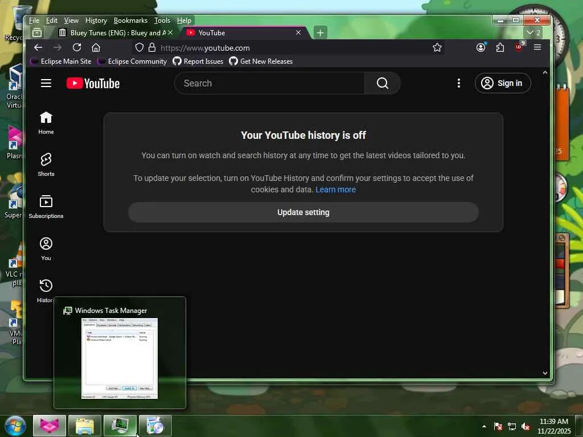Open Eclipse Main Site bookmark
Image resolution: width=583 pixels, height=437 pixels.
pyautogui.click(x=60, y=61)
